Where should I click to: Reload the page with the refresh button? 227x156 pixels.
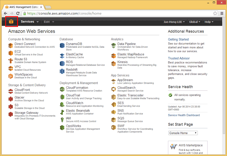[x=18, y=13]
